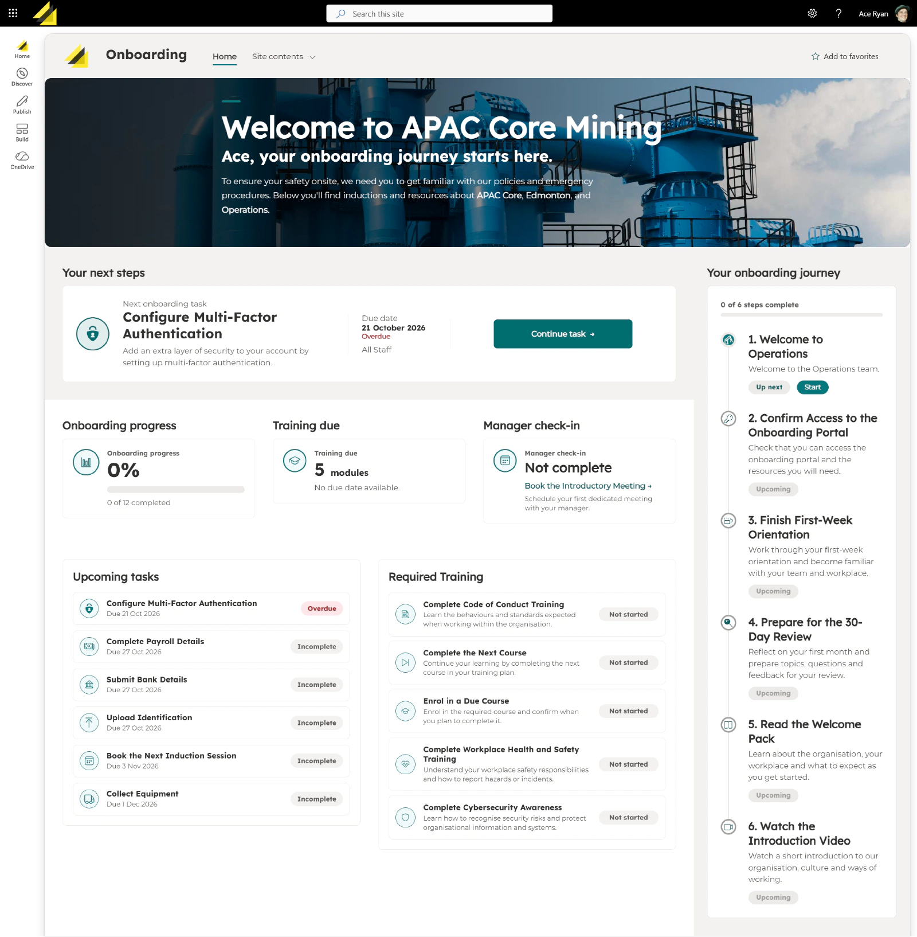Screen dimensions: 917x937
Task: Click Not started on Cybersecurity Awareness row
Action: pos(628,817)
